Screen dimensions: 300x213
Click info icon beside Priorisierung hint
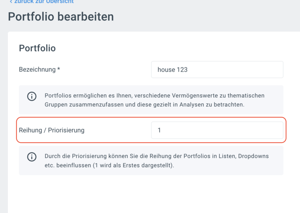(x=32, y=157)
